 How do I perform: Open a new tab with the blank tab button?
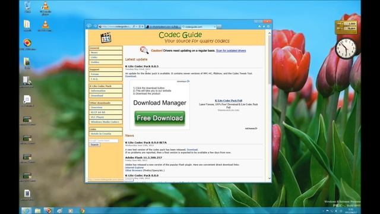[219, 27]
